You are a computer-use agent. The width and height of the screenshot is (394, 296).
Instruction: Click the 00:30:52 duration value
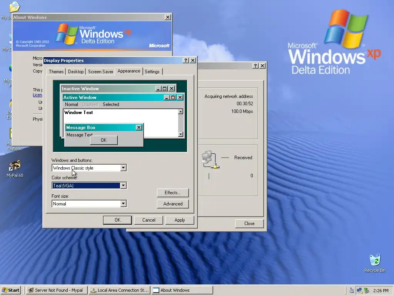click(245, 104)
